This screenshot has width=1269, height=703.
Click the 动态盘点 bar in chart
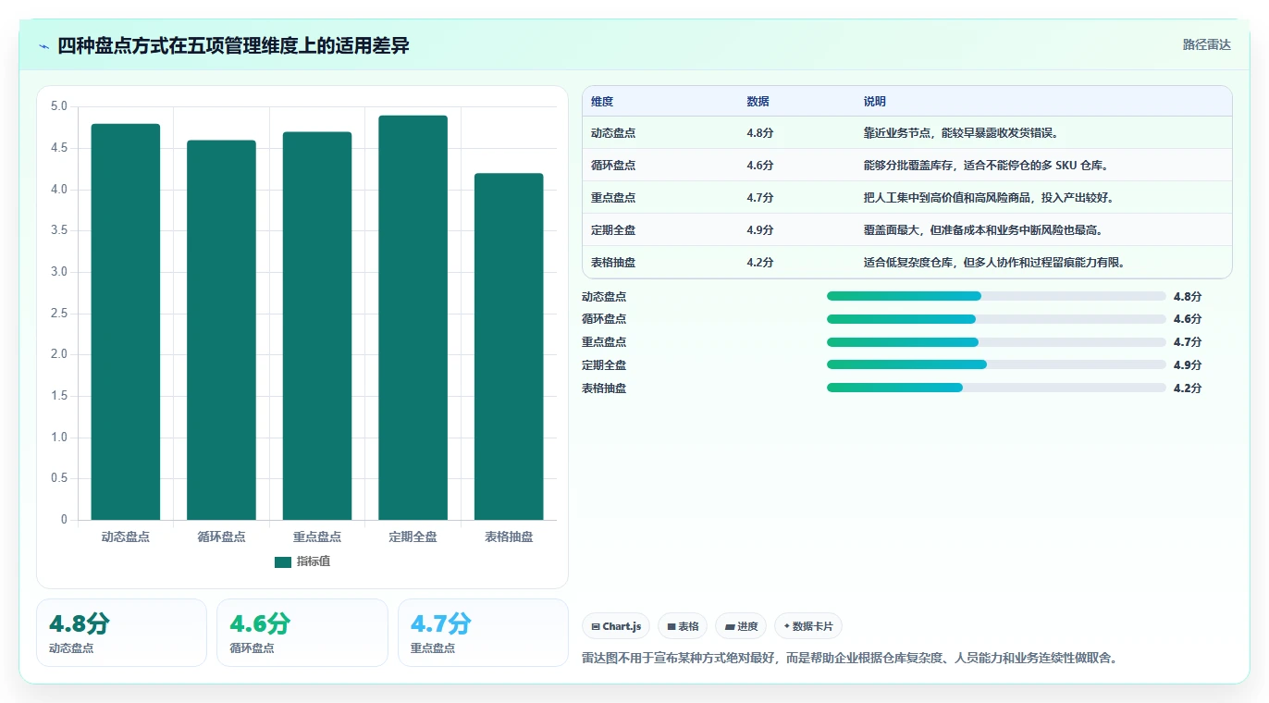pos(126,322)
